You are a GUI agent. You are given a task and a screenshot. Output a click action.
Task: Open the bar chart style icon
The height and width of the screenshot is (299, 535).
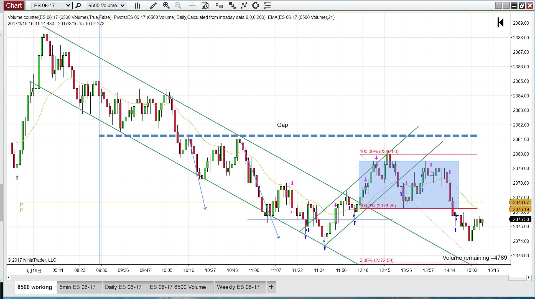[137, 5]
